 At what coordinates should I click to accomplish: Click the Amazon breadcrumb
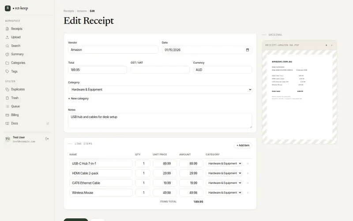pos(82,11)
